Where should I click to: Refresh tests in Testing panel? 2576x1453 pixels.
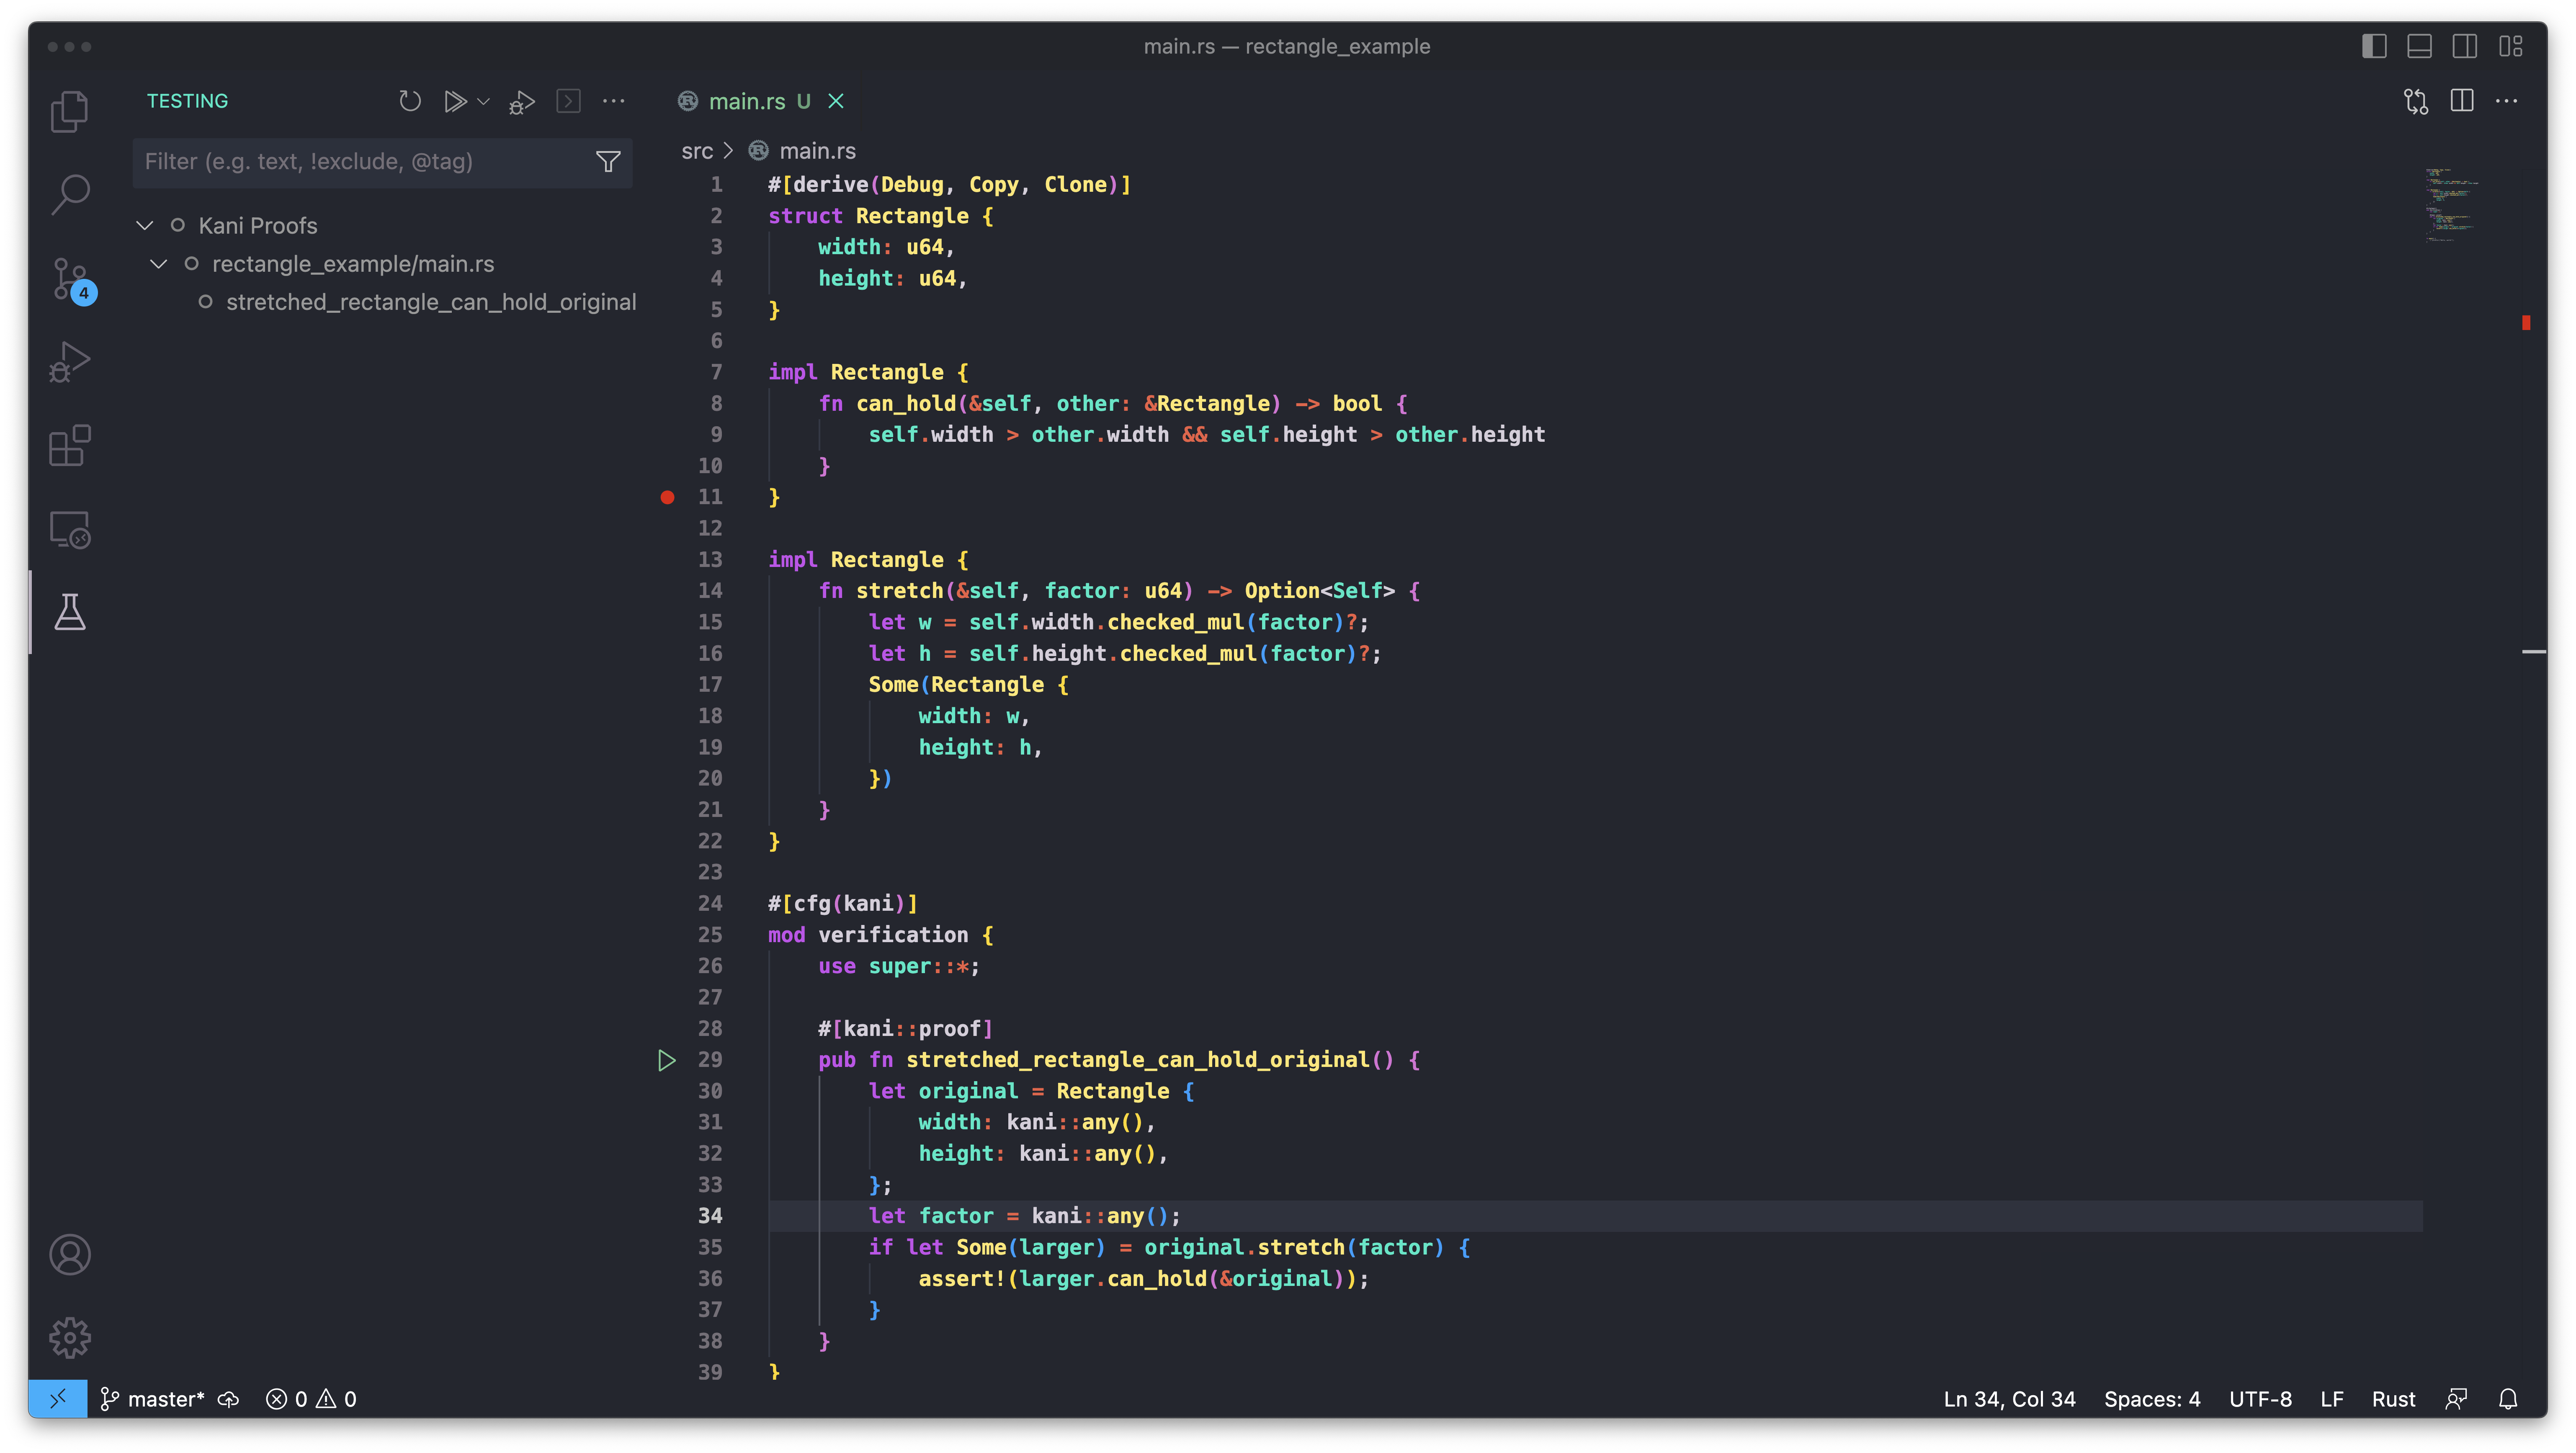pos(410,101)
